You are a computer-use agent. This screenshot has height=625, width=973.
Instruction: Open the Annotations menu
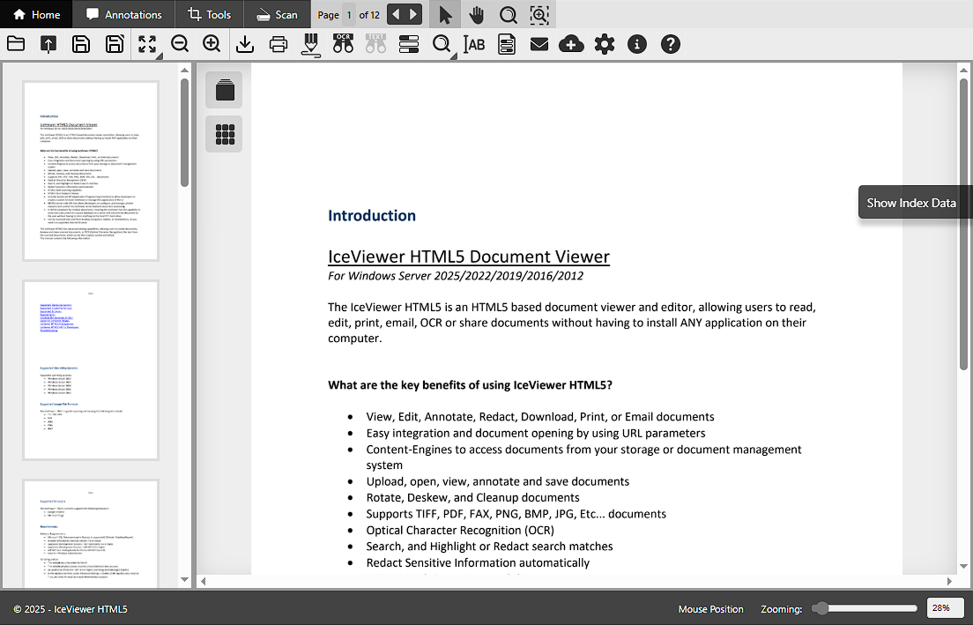123,14
